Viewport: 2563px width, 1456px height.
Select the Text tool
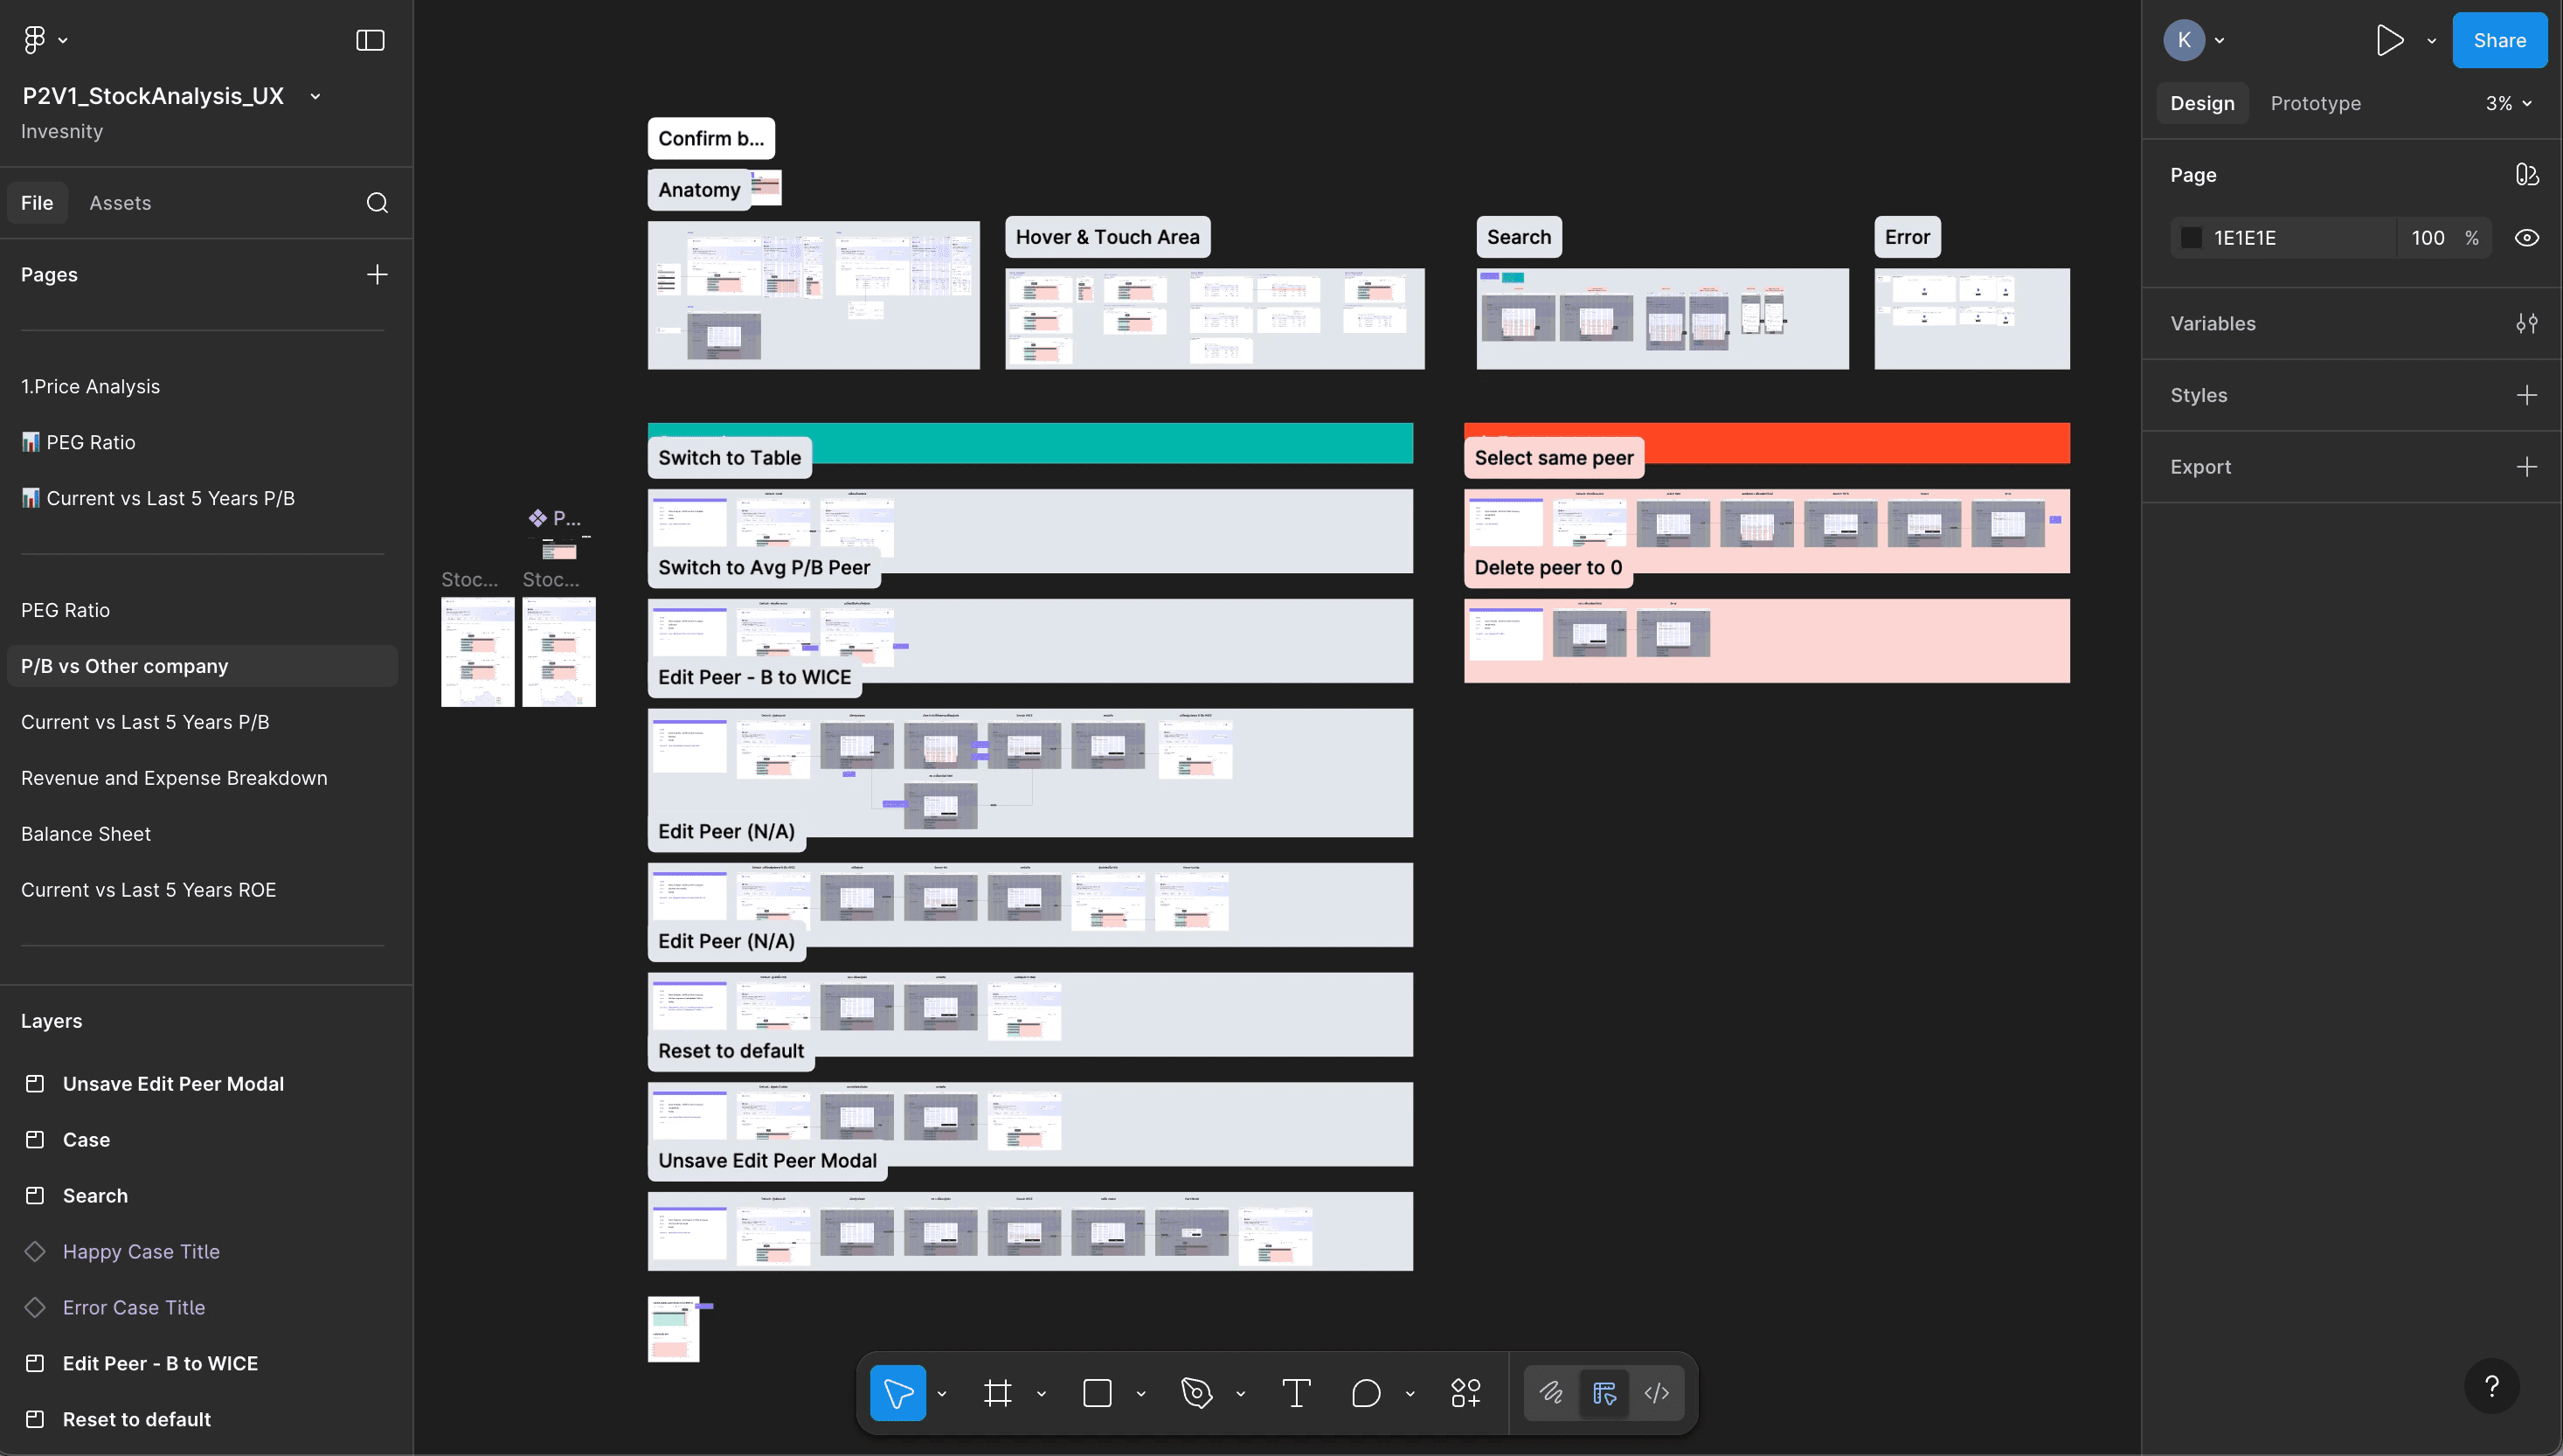point(1296,1393)
